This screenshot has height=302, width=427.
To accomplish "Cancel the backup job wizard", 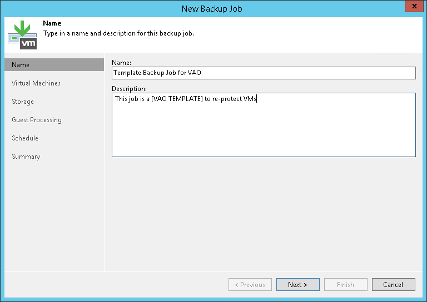I will (x=393, y=285).
